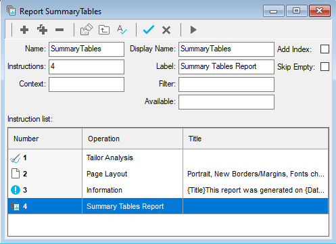Click the duplicate instruction double-plus icon
Viewport: 336px width, 244px height.
42,30
